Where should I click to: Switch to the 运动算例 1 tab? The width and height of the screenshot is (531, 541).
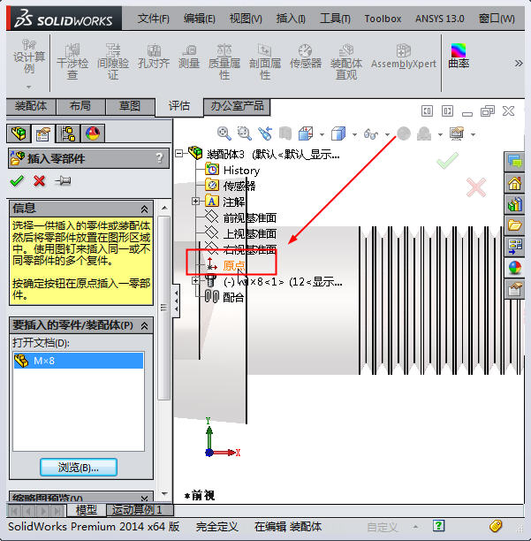coord(139,510)
